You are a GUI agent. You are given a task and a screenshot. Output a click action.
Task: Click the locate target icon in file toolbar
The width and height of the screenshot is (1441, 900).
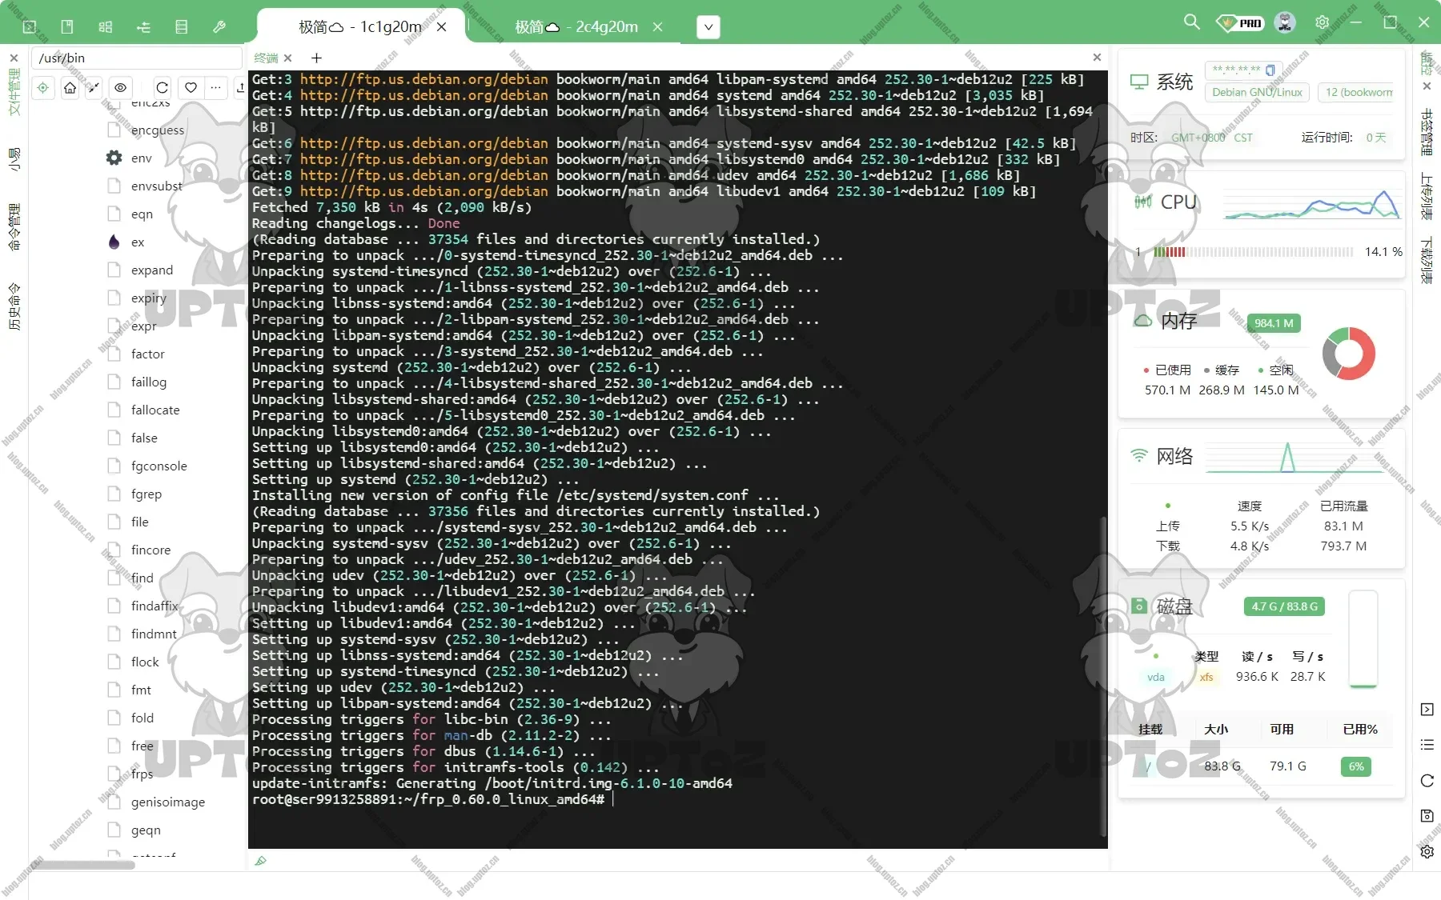tap(43, 87)
